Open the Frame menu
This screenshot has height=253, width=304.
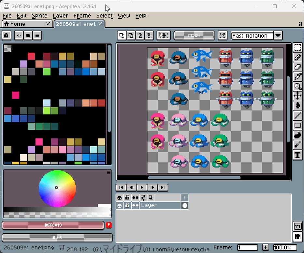82,16
